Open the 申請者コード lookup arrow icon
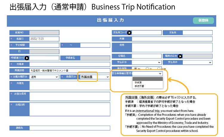The height and width of the screenshot is (137, 224). 27,58
